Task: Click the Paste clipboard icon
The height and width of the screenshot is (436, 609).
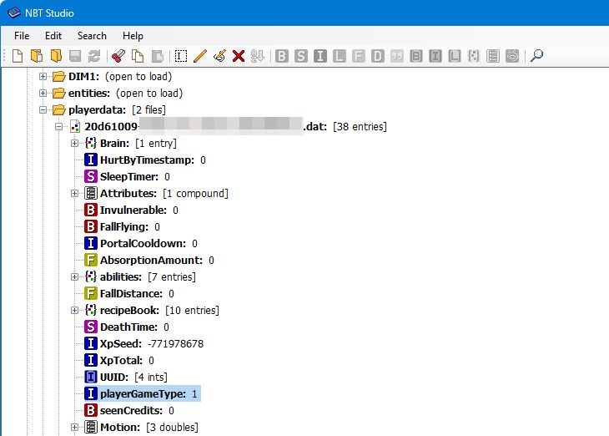Action: click(x=157, y=56)
